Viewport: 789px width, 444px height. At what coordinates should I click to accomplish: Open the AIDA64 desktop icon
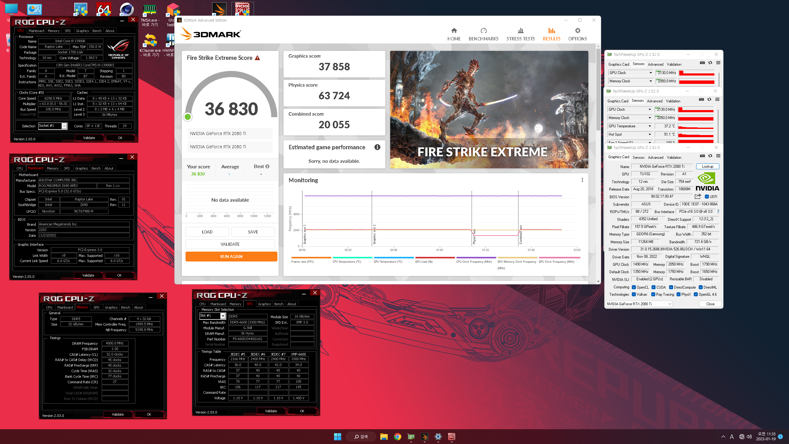point(104,9)
